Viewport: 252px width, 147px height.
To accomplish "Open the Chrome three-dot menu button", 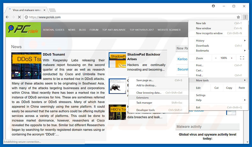I will 245,17.
